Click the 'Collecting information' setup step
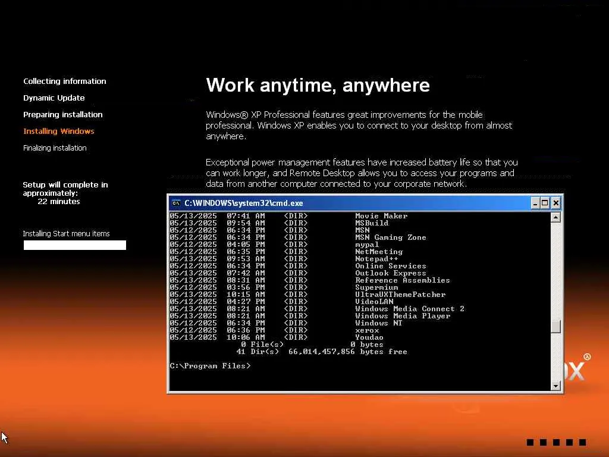Viewport: 609px width, 457px height. (64, 81)
